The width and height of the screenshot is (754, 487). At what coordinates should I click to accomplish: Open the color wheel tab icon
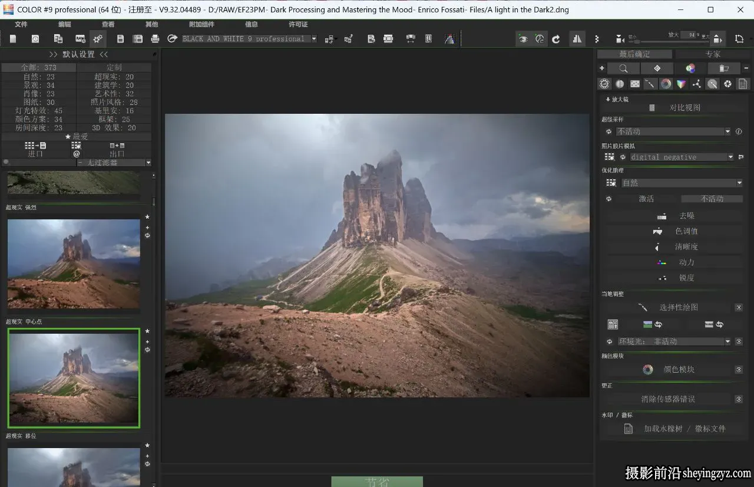point(666,84)
